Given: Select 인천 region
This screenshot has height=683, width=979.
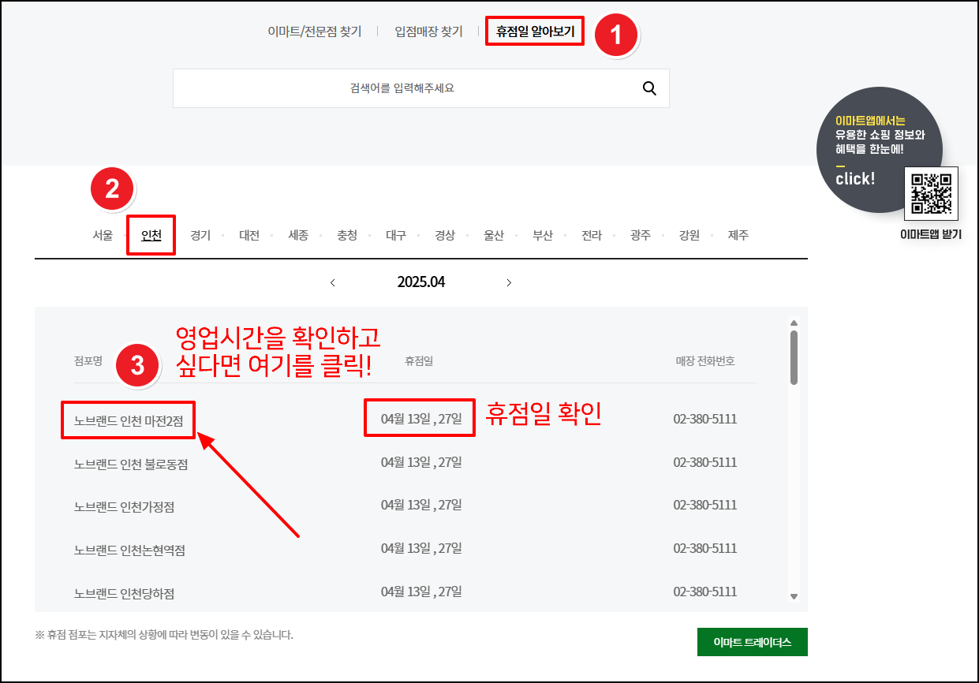Looking at the screenshot, I should [151, 235].
